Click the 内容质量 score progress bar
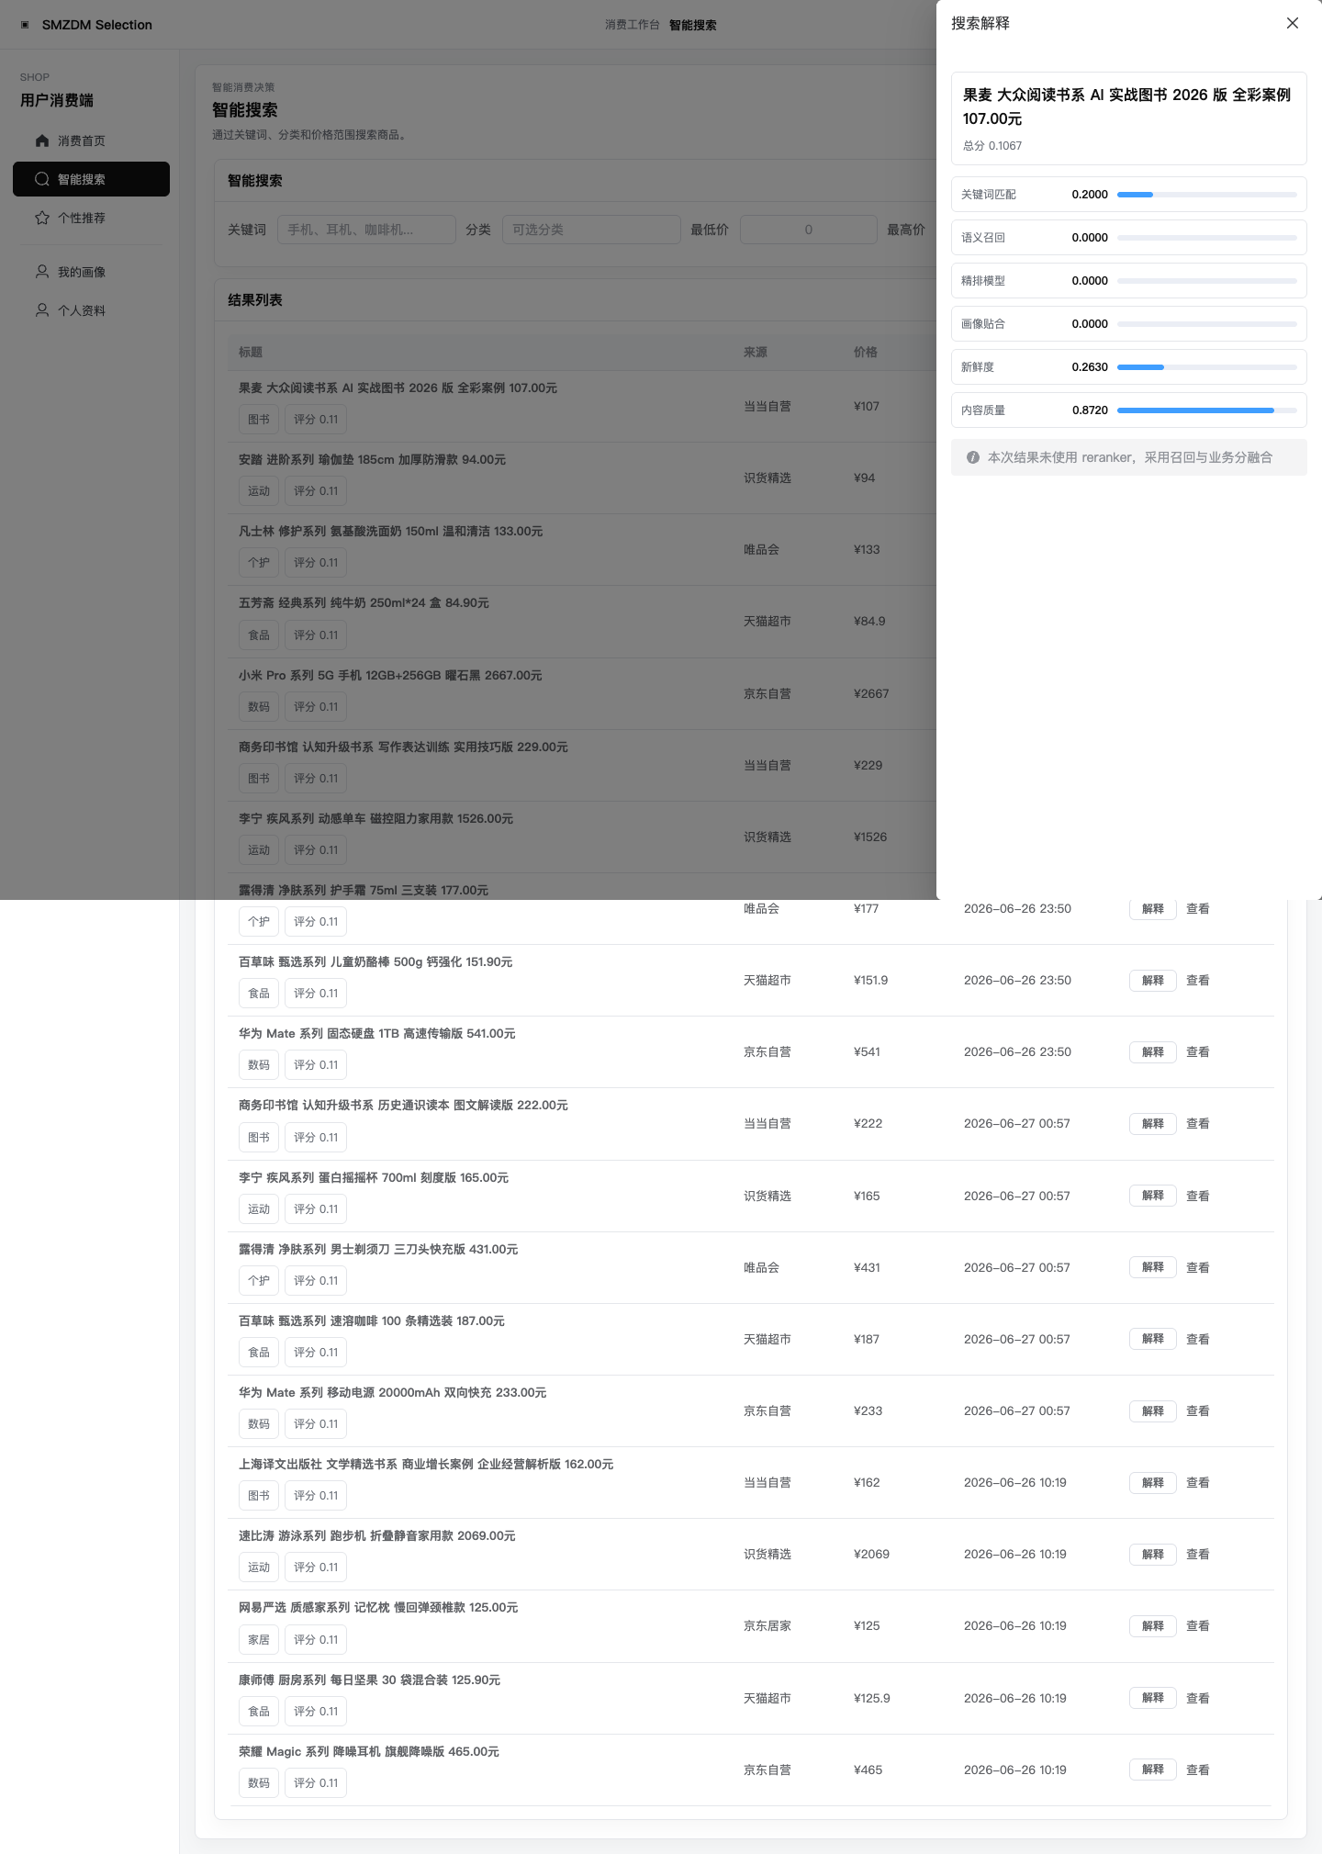 [1207, 410]
